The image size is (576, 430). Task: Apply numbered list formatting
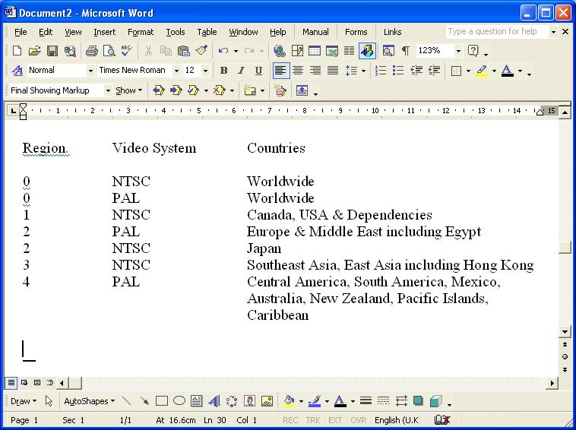(x=381, y=70)
